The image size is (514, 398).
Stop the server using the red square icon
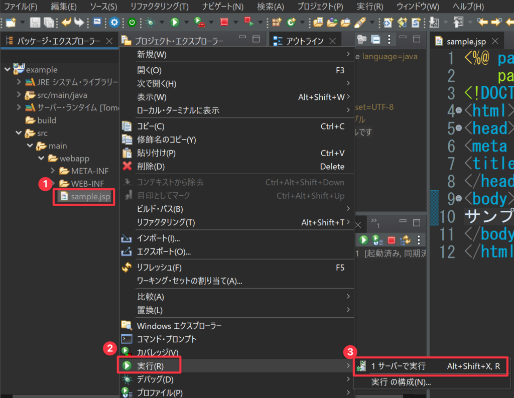click(x=392, y=240)
